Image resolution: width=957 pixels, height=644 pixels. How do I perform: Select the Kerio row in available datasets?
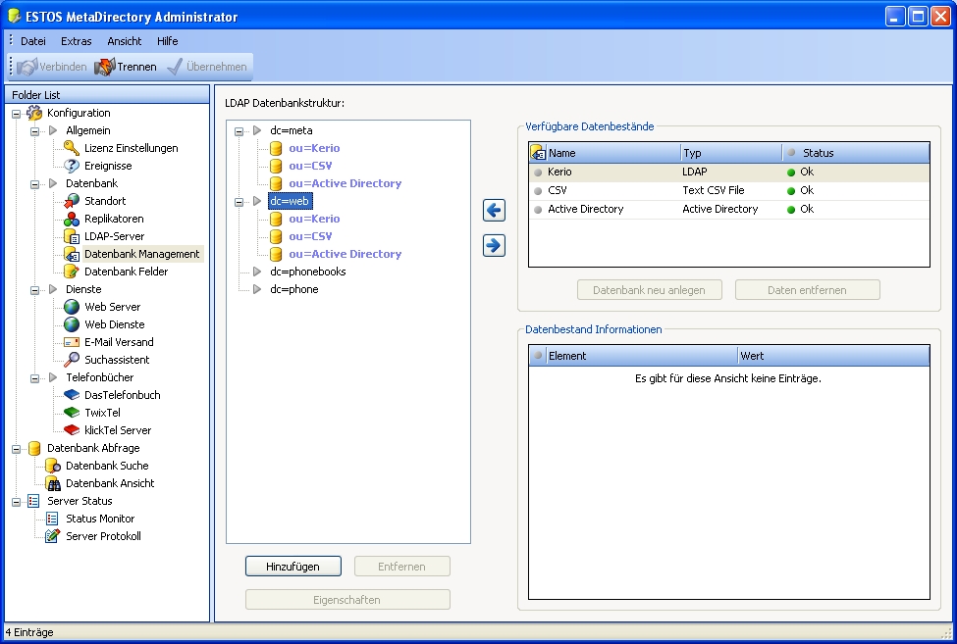click(x=728, y=173)
